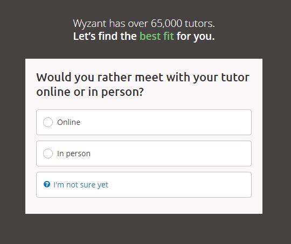The width and height of the screenshot is (291, 244).
Task: Click the blue question mark help icon
Action: [47, 184]
